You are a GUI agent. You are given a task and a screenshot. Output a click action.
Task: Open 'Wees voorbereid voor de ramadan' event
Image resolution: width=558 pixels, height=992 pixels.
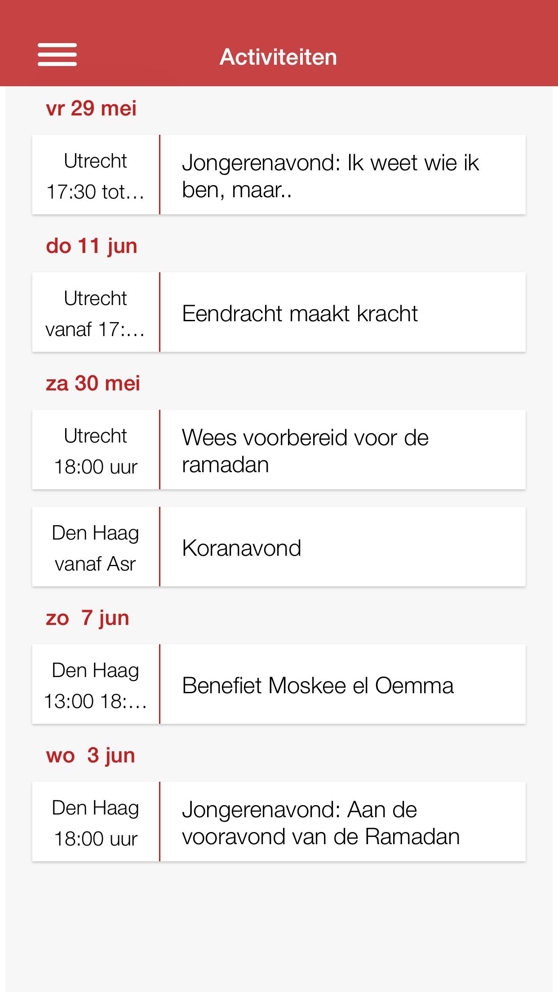342,450
